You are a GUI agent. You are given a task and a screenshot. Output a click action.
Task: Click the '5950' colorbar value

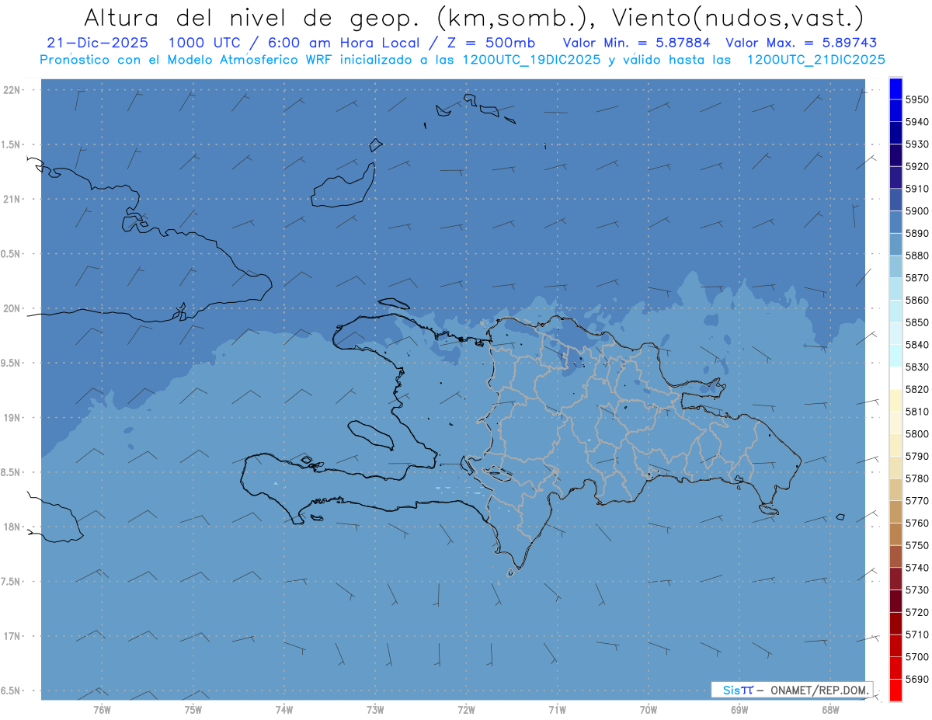pyautogui.click(x=916, y=99)
